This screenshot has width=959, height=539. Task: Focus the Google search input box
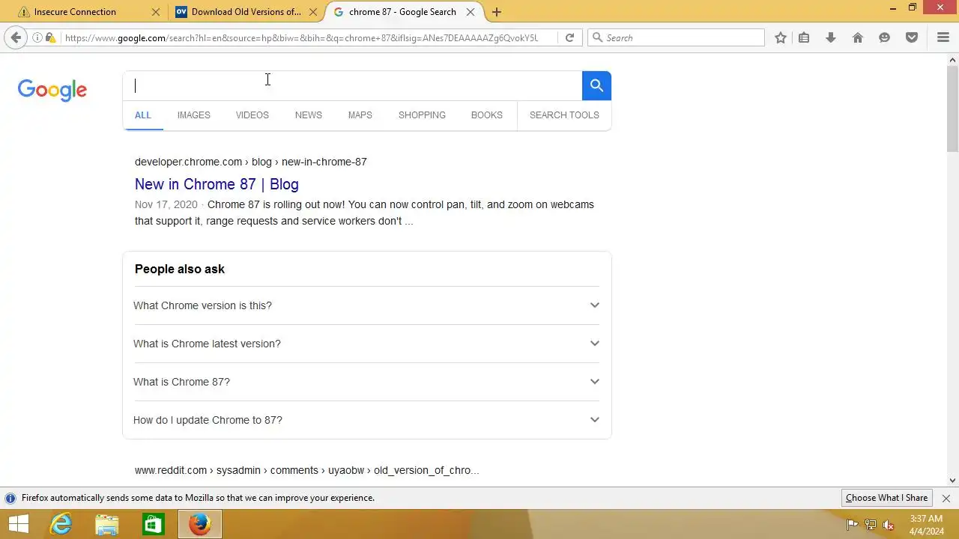pyautogui.click(x=353, y=85)
